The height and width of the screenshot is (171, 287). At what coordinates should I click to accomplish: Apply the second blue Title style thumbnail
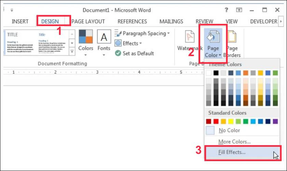[52, 42]
